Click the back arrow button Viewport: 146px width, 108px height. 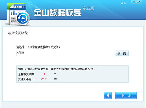point(108,95)
